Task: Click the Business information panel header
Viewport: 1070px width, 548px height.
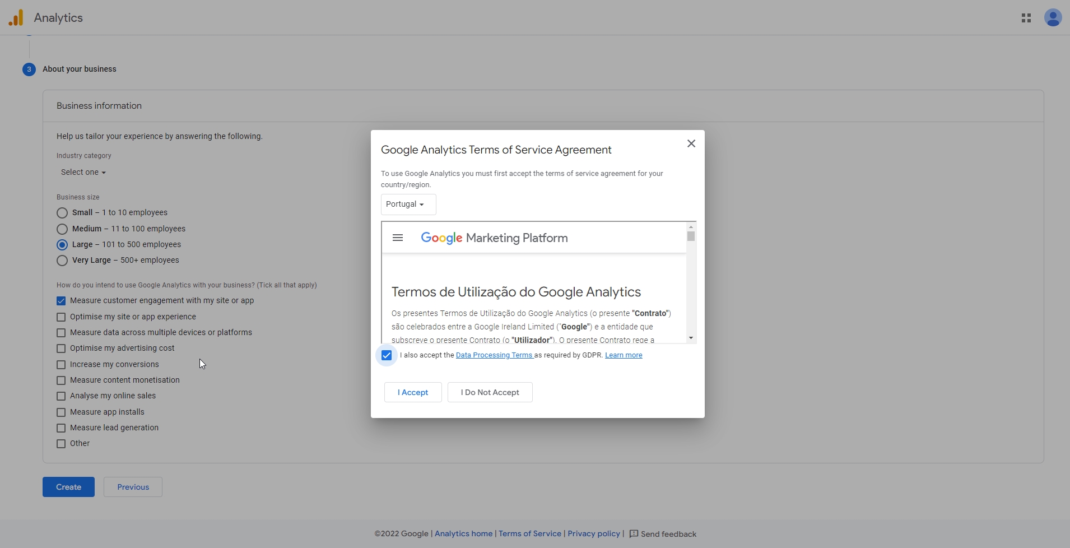Action: click(x=543, y=106)
